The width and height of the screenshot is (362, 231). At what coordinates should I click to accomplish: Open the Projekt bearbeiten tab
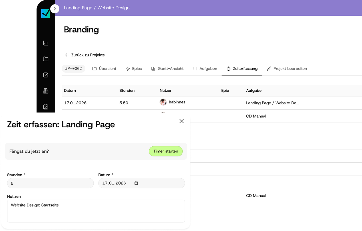pos(287,69)
